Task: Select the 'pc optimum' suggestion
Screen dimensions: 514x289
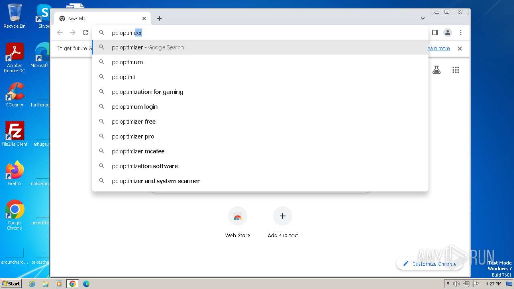Action: (x=260, y=62)
